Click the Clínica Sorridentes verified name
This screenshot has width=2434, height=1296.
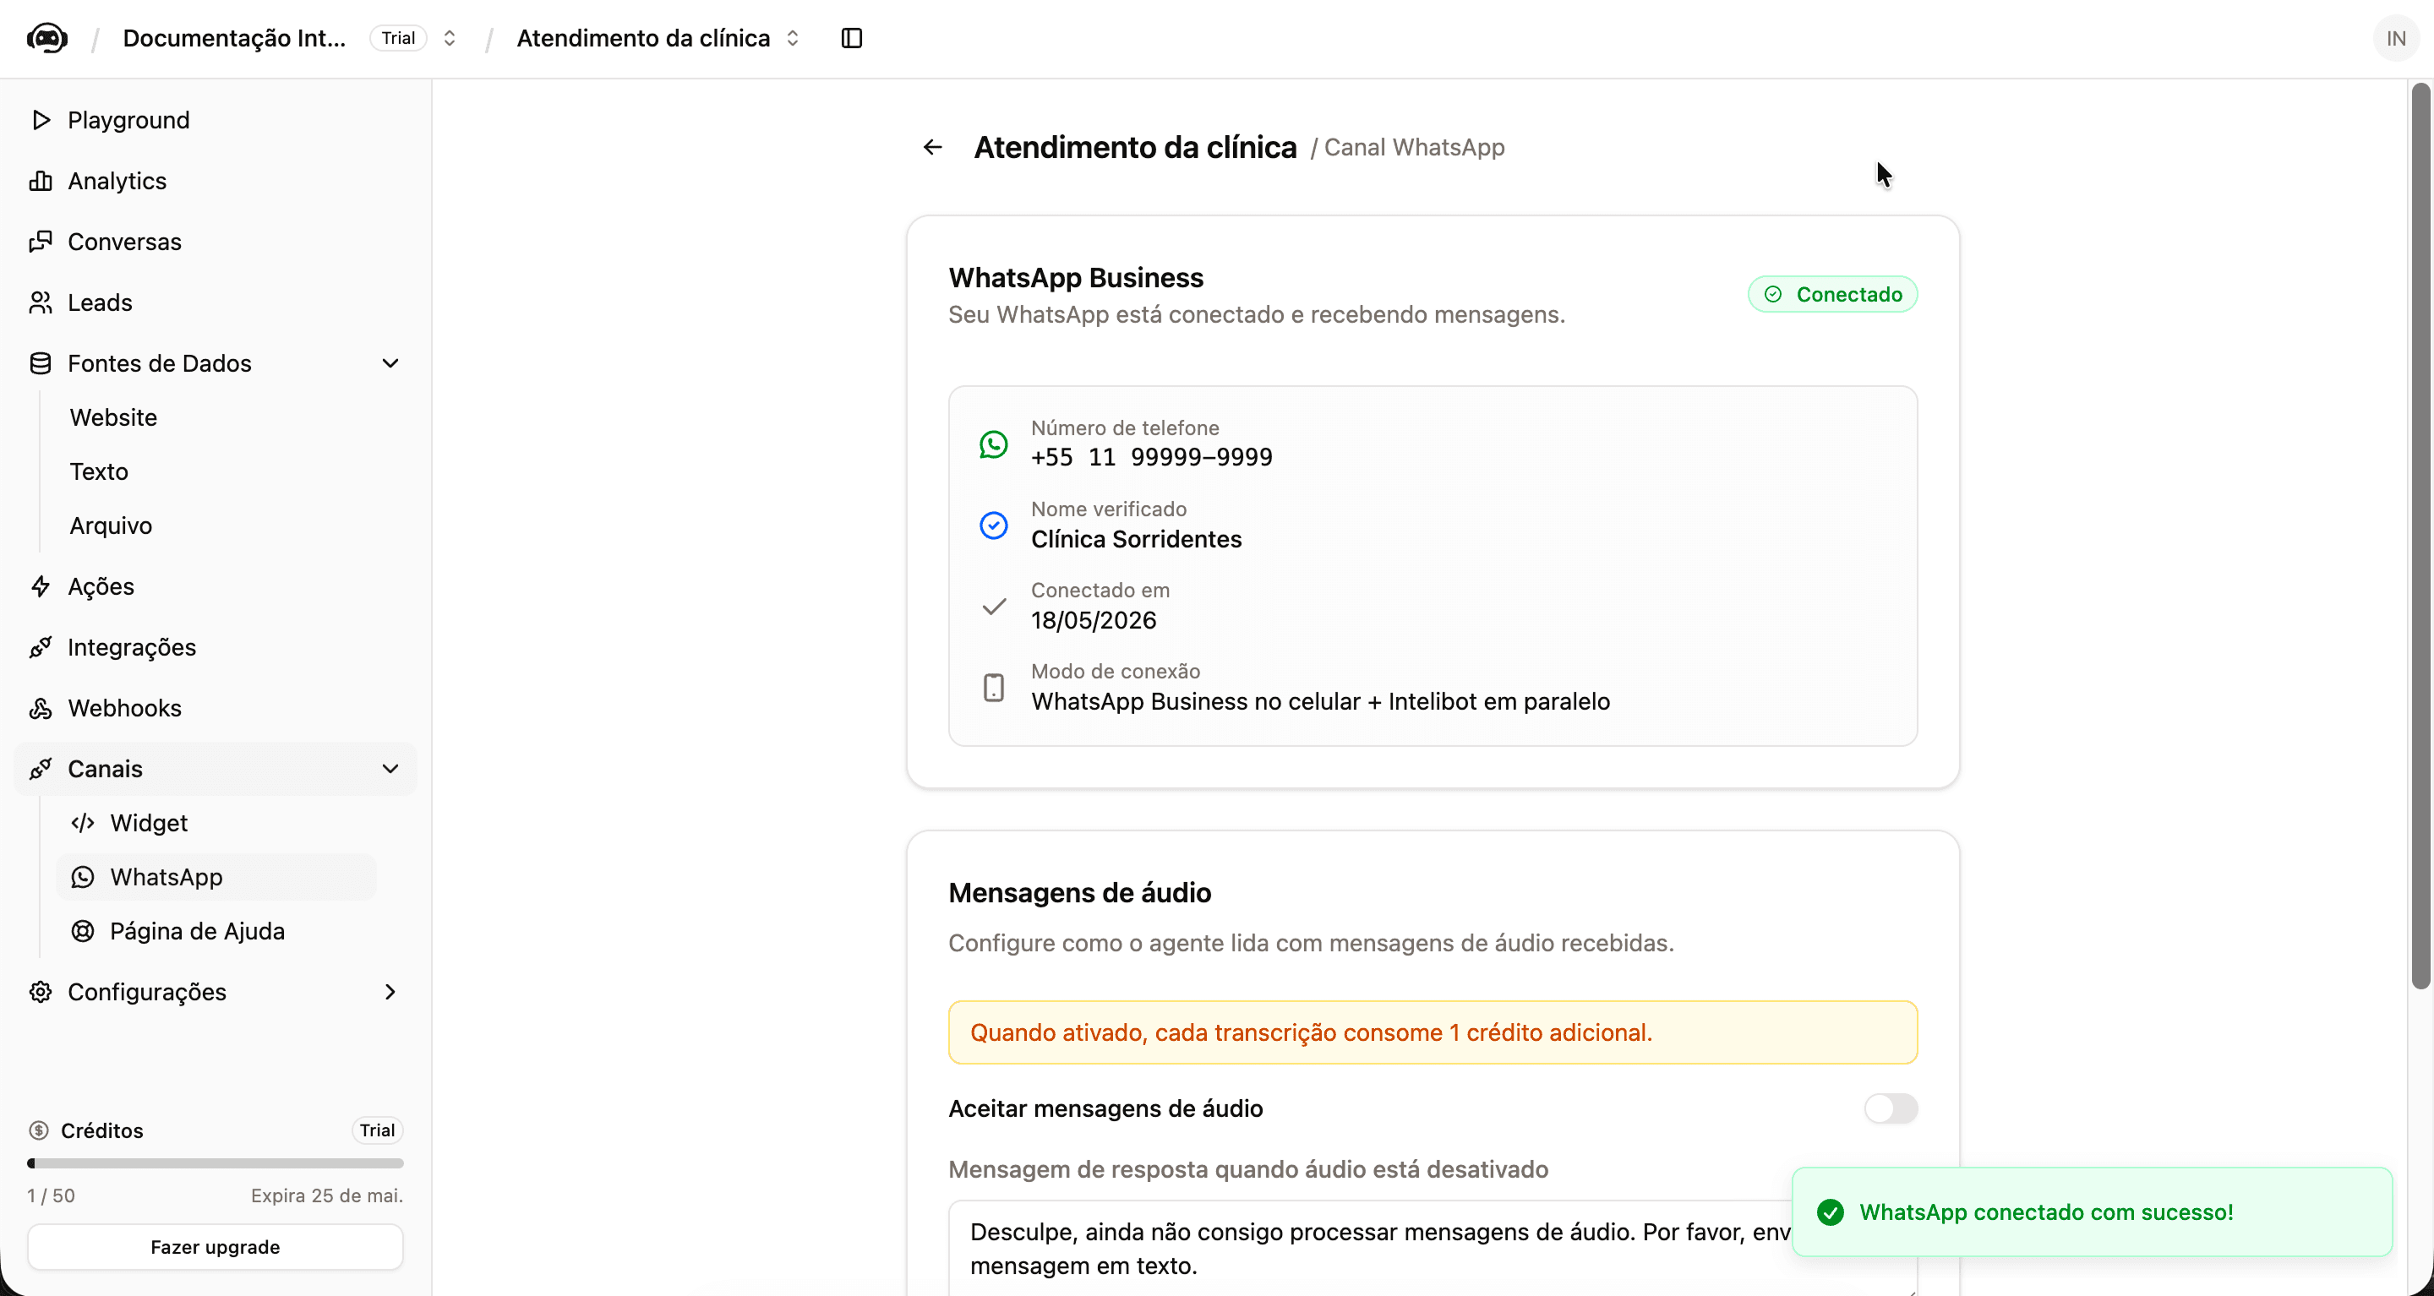click(1136, 539)
